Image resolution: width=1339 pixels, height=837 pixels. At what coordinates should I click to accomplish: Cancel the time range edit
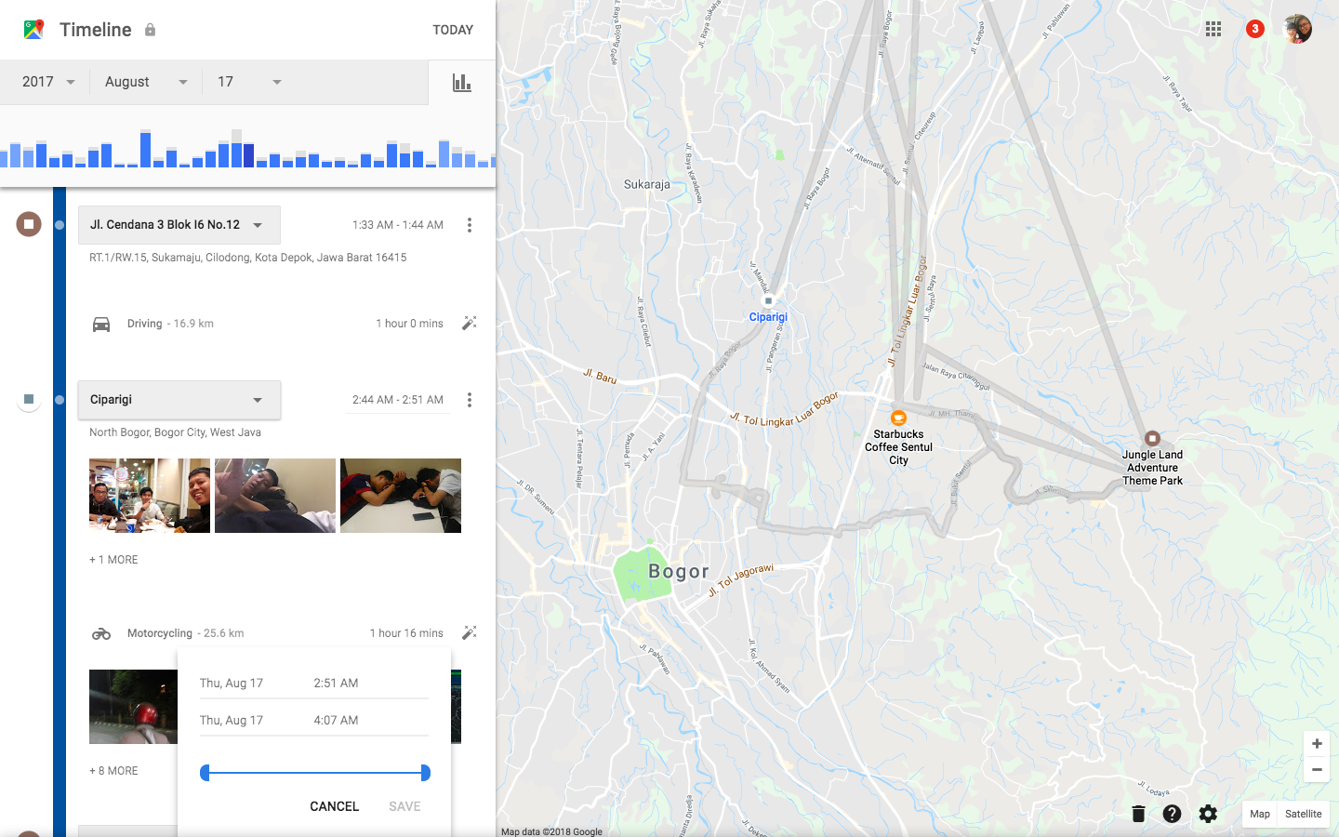tap(334, 806)
